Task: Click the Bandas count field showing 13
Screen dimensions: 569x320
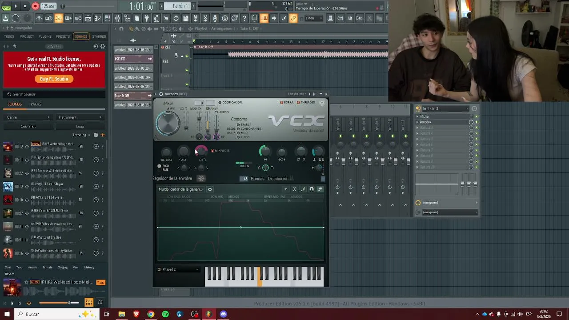Action: 244,179
